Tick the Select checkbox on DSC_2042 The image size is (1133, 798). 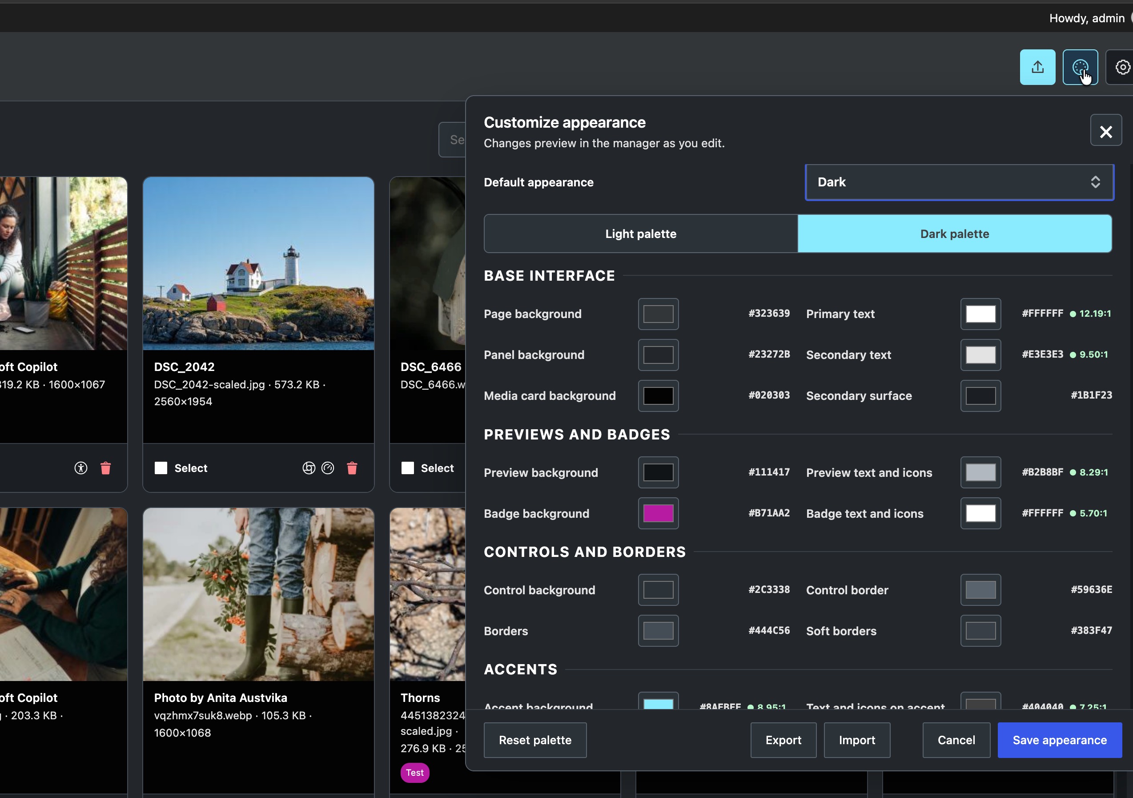tap(161, 468)
